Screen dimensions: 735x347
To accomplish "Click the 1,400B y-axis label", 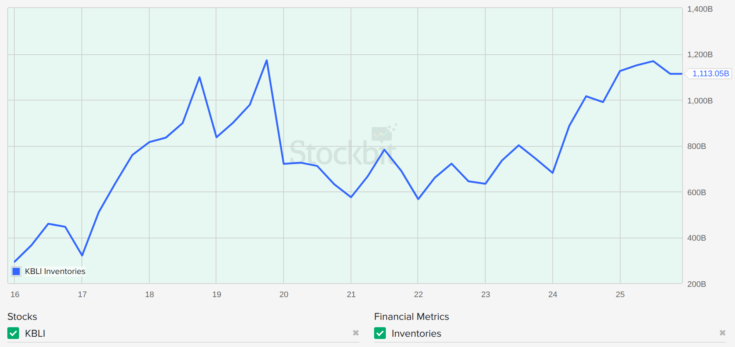I will tap(700, 9).
